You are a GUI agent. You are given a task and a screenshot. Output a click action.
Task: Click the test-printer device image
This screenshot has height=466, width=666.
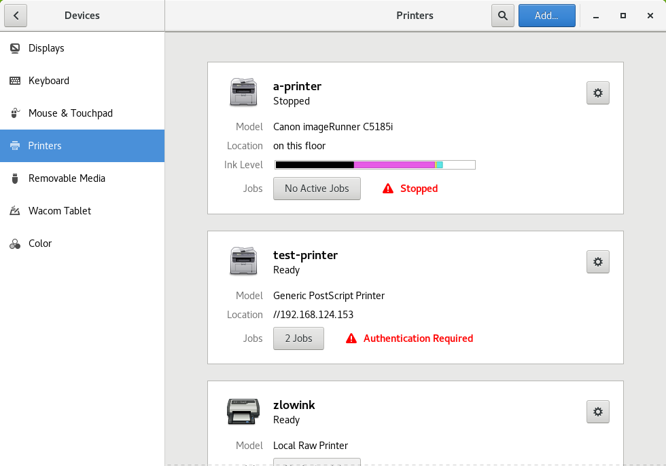(243, 260)
